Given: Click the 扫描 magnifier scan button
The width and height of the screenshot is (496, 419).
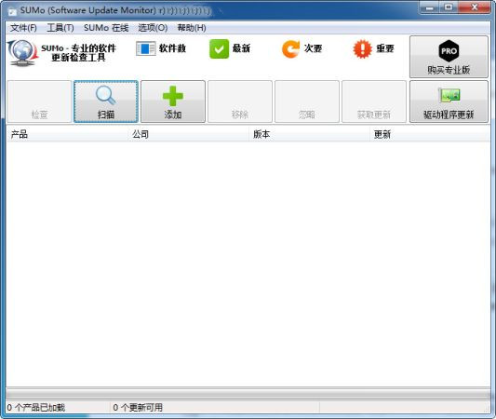Looking at the screenshot, I should (106, 101).
